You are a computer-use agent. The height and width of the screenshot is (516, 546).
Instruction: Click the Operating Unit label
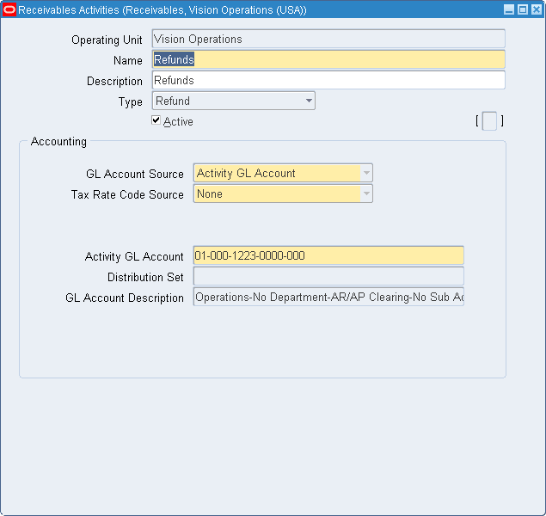[x=107, y=40]
